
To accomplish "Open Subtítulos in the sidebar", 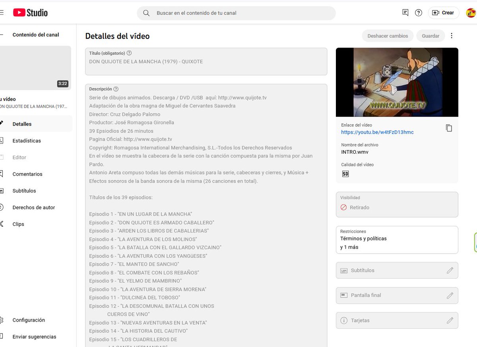I will [35, 191].
